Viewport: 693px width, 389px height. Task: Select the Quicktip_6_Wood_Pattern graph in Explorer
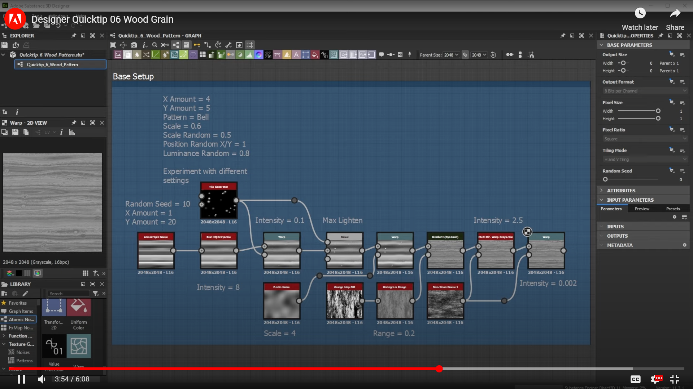pyautogui.click(x=60, y=64)
